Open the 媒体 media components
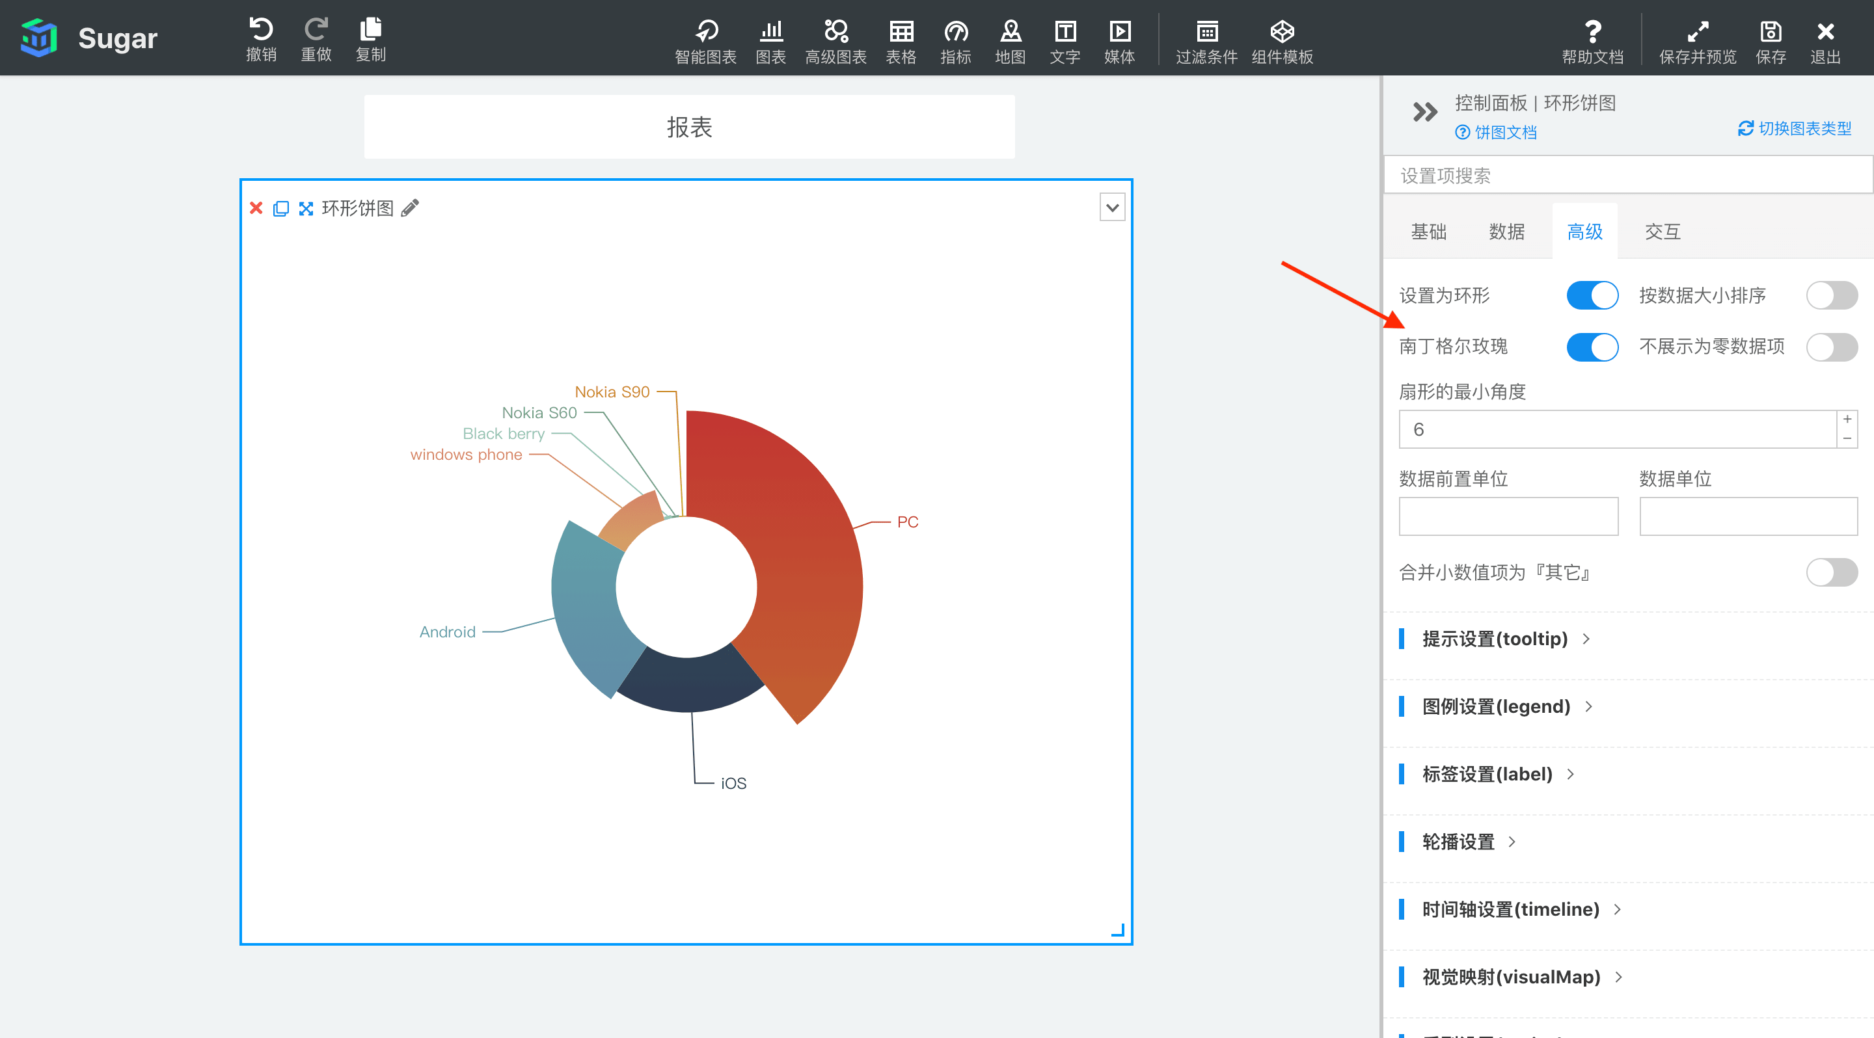Image resolution: width=1874 pixels, height=1038 pixels. [1120, 42]
